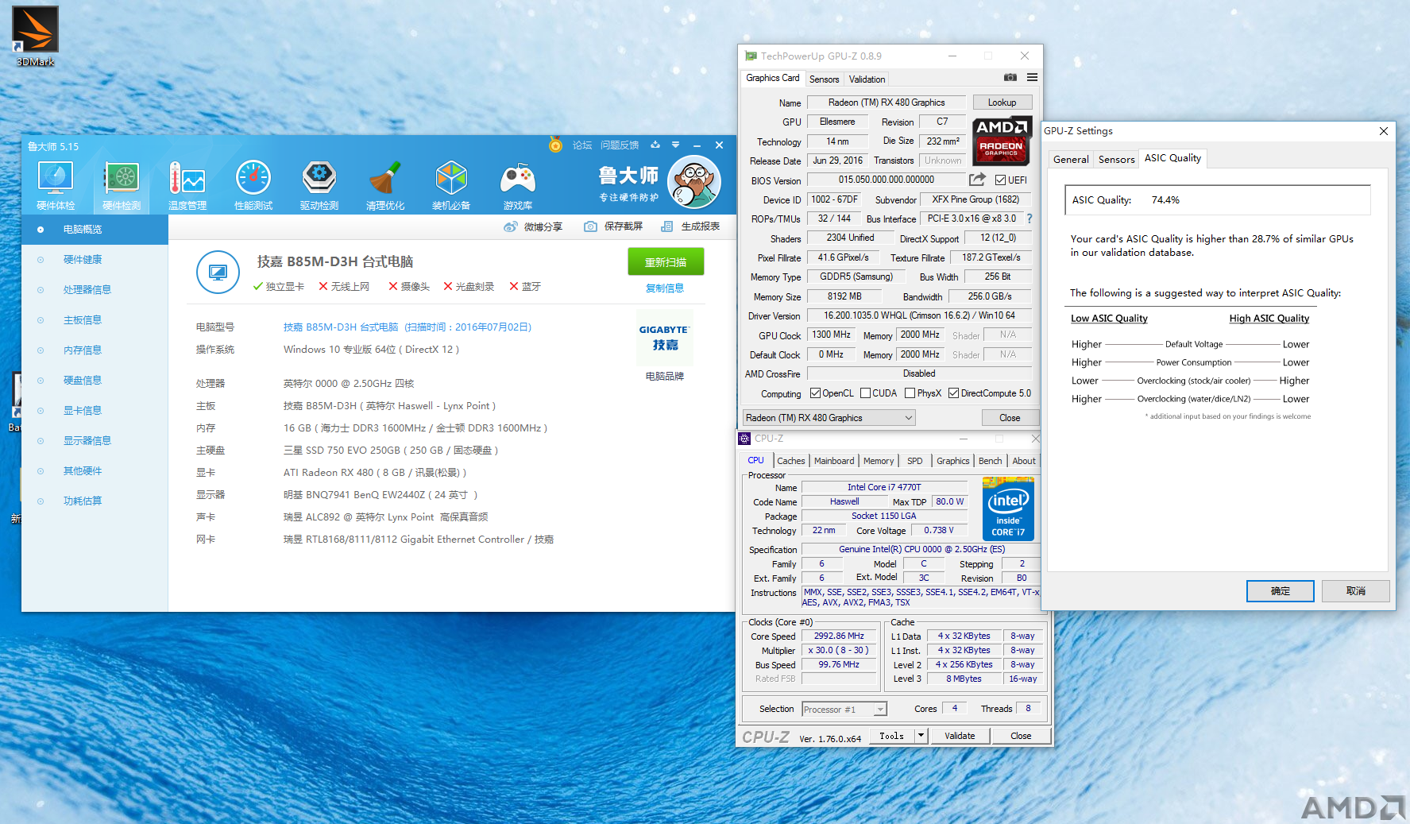Open GPU-Z hamburger menu icon
The image size is (1410, 824).
[x=1032, y=78]
